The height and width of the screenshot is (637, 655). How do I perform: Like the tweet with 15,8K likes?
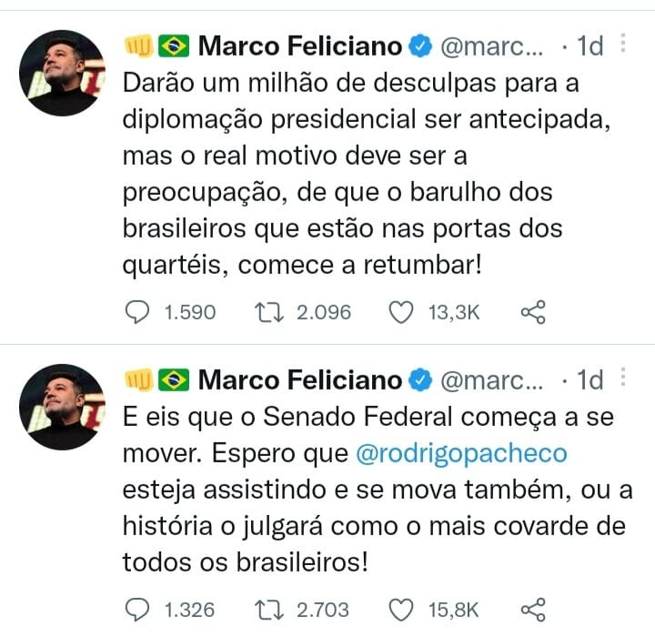pyautogui.click(x=401, y=610)
